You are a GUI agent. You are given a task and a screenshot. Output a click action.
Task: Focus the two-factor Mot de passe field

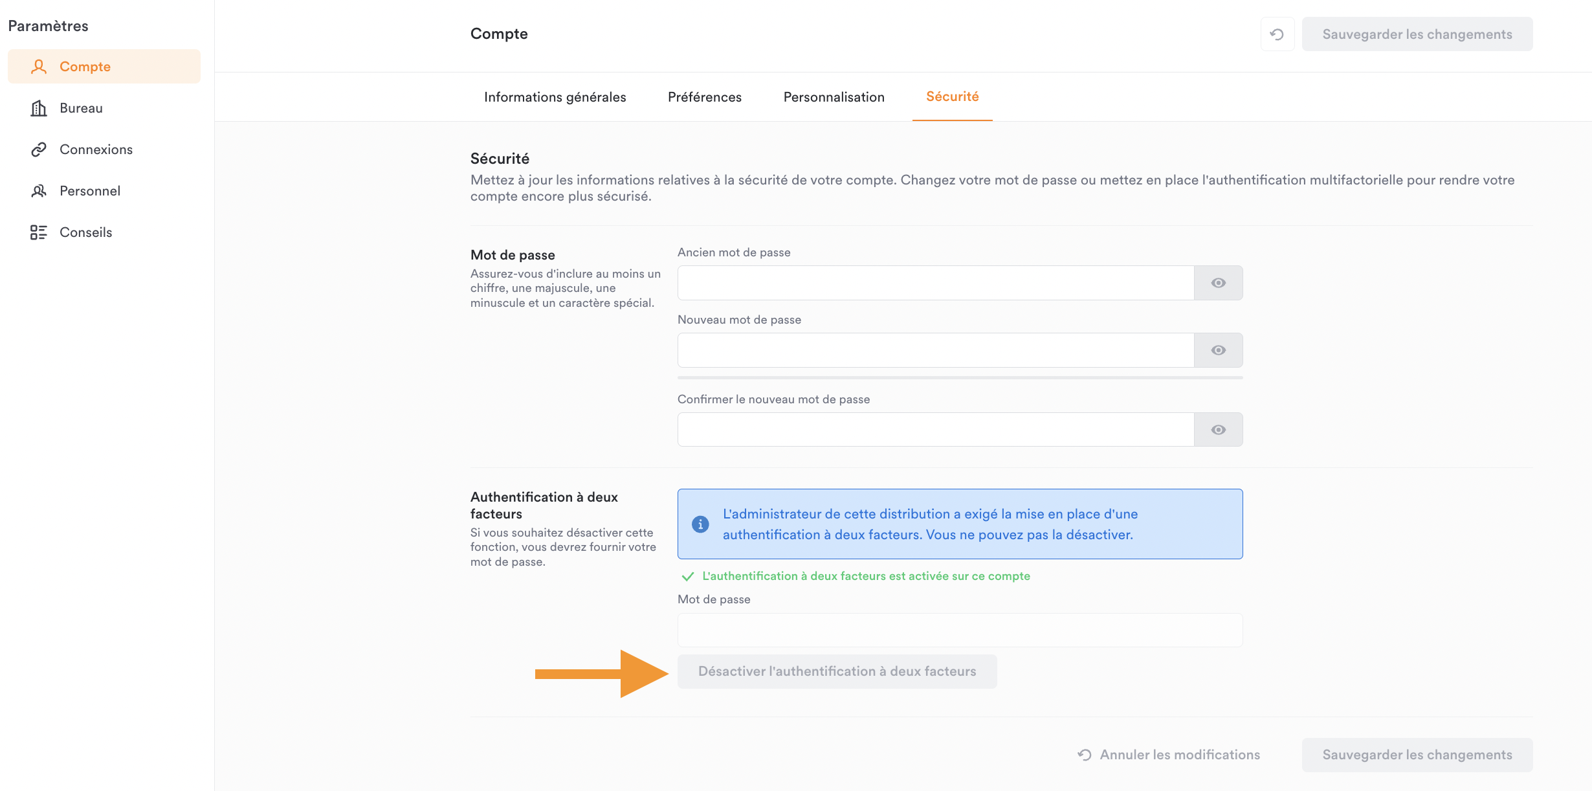tap(960, 630)
